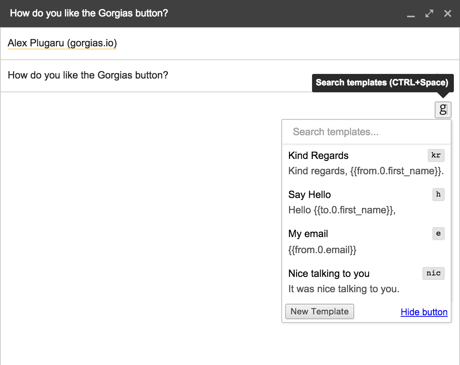Click the Hide button link
The image size is (460, 365).
tap(424, 312)
